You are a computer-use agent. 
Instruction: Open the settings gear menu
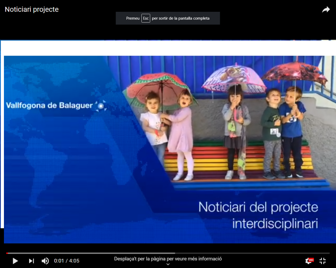click(x=308, y=261)
